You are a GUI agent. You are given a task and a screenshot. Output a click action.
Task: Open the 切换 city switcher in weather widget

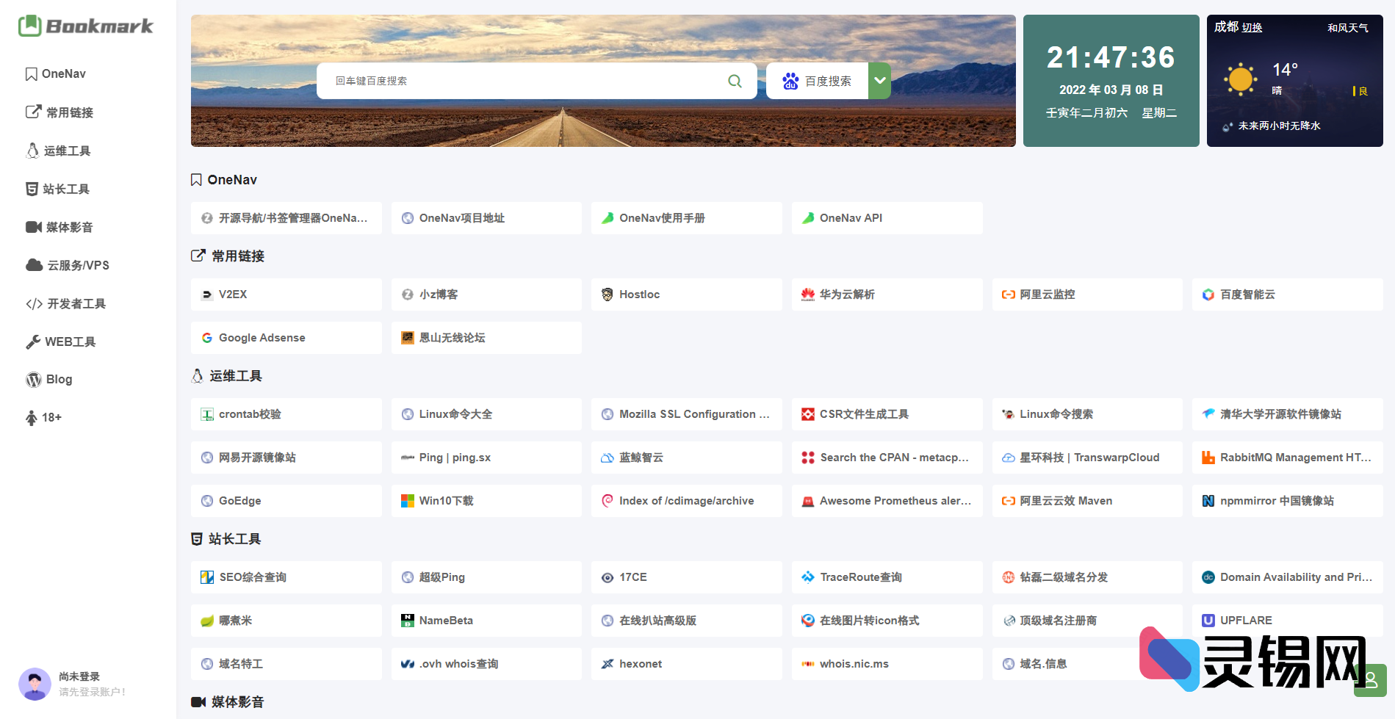[x=1252, y=27]
